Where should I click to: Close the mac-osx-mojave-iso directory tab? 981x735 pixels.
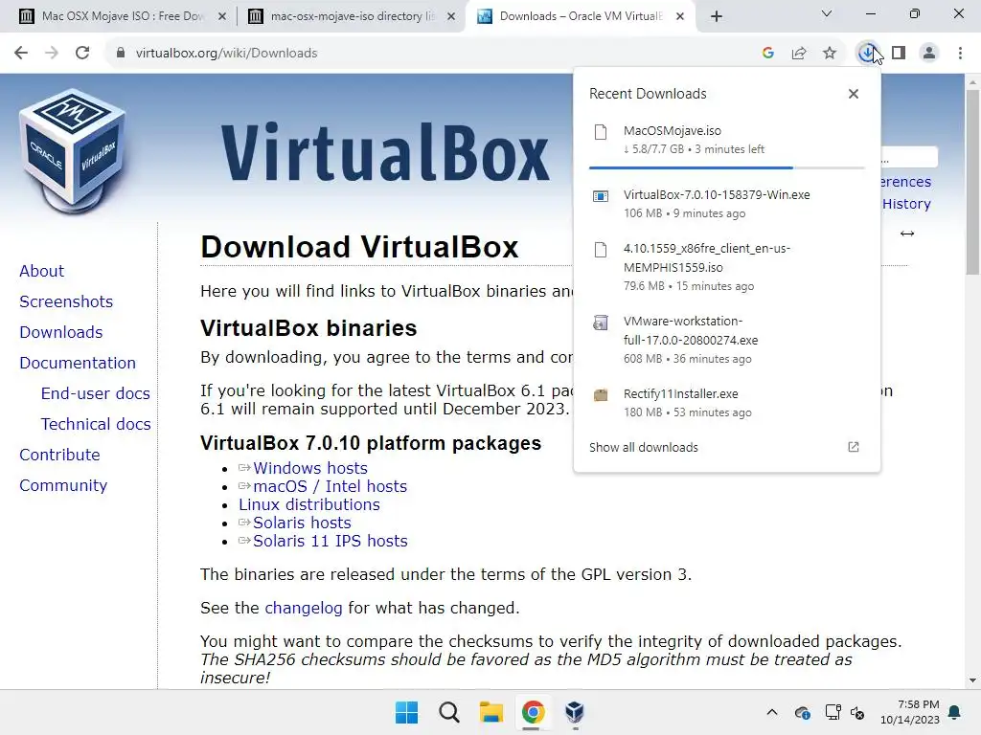pyautogui.click(x=451, y=17)
